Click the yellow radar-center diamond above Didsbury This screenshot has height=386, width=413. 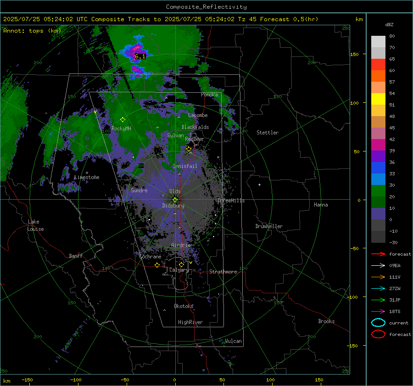click(175, 200)
